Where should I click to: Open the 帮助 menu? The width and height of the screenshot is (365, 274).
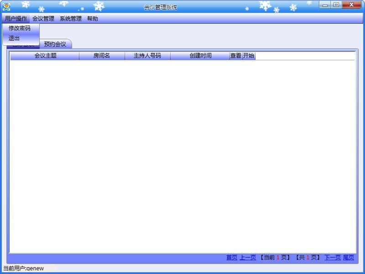tap(93, 19)
